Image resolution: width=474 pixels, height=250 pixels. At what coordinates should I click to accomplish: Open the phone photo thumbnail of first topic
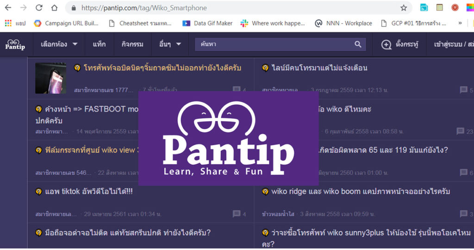[50, 78]
